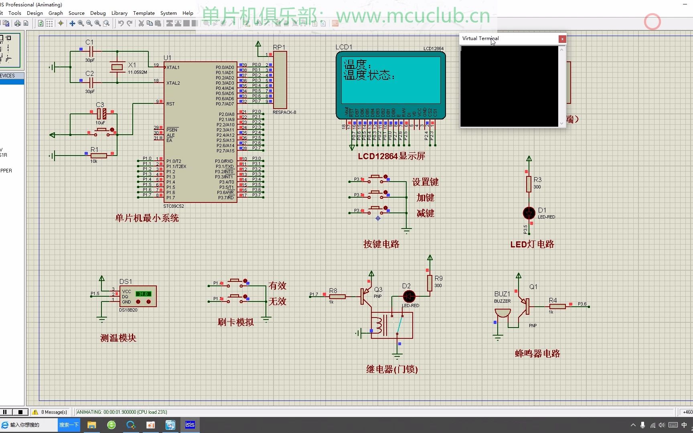
Task: Click the Zoom Out magnifier icon
Action: click(x=89, y=23)
